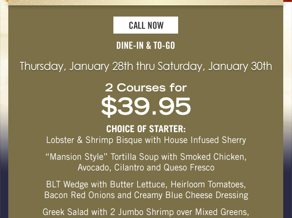
Task: Click the House Infused Sherry text
Action: point(205,140)
